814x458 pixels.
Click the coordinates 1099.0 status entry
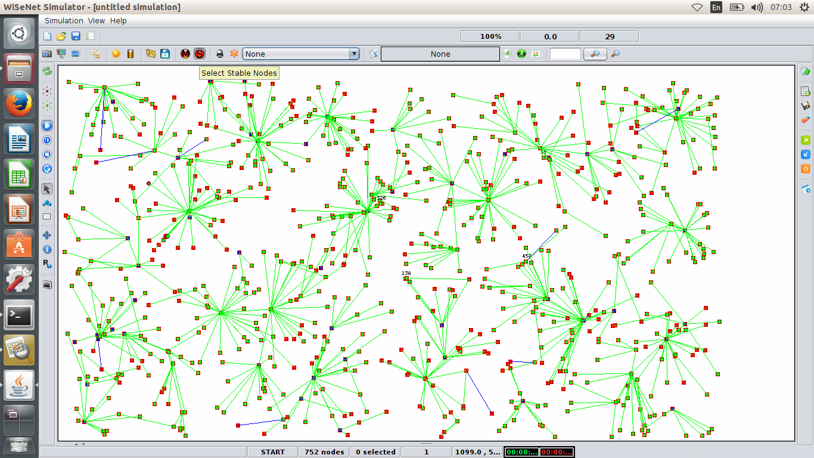click(478, 452)
